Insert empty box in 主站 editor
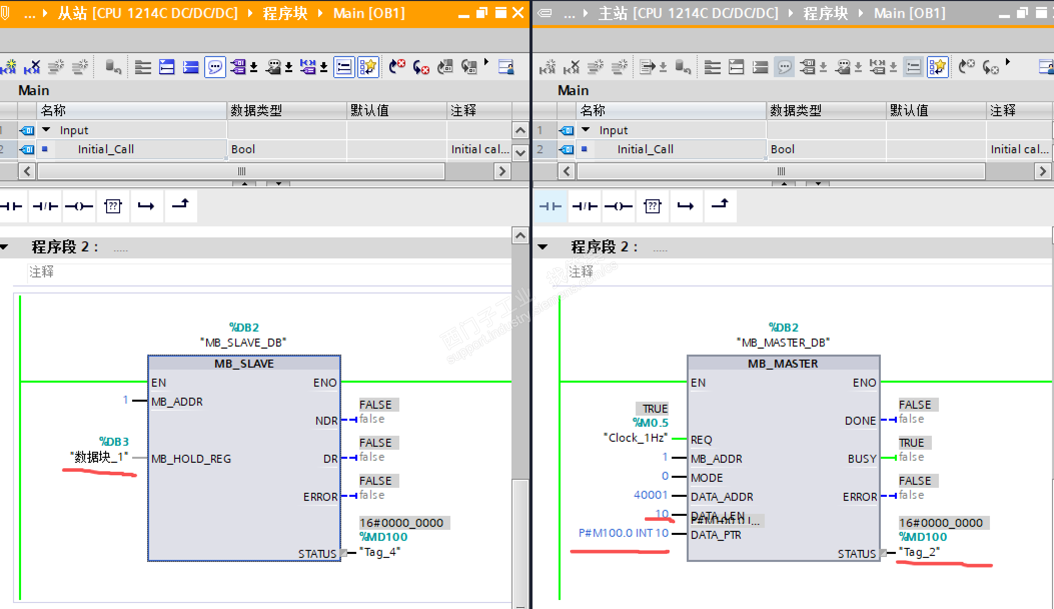Screen dimensions: 1054x609 (x=652, y=206)
